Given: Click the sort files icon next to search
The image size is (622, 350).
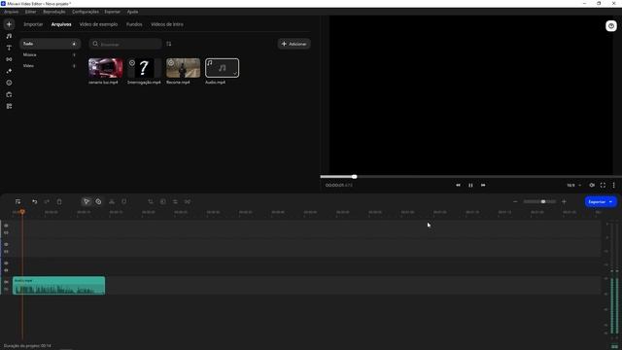Looking at the screenshot, I should [x=169, y=44].
